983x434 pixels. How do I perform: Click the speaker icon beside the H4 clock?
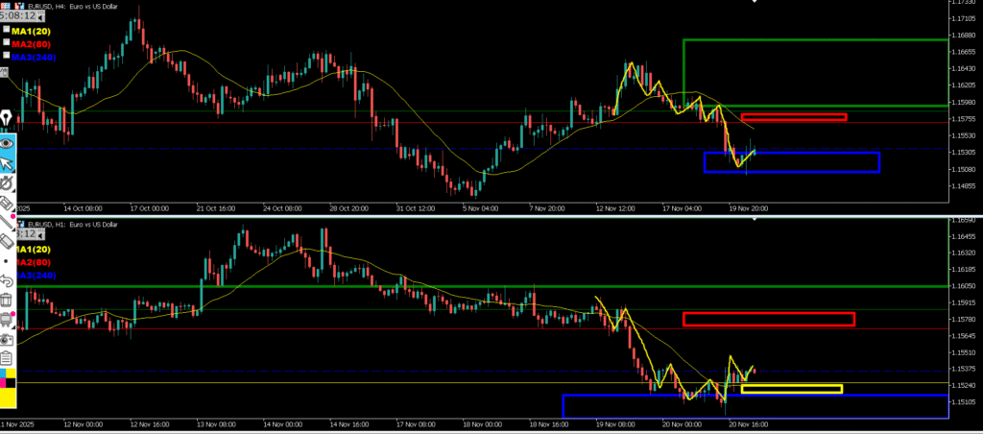[40, 17]
